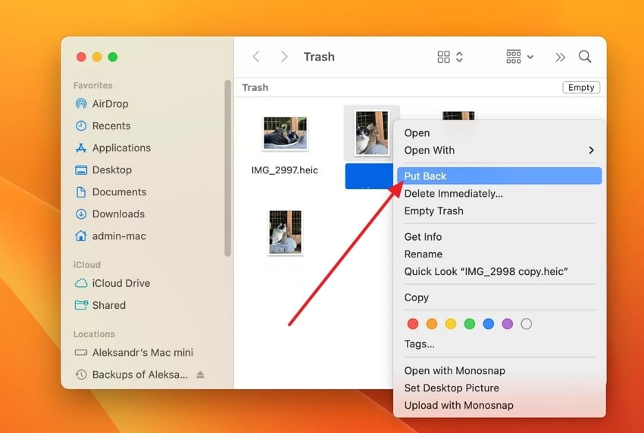Select the IMG_2997.heic thumbnail
Screen dimensions: 644x433
tap(285, 133)
